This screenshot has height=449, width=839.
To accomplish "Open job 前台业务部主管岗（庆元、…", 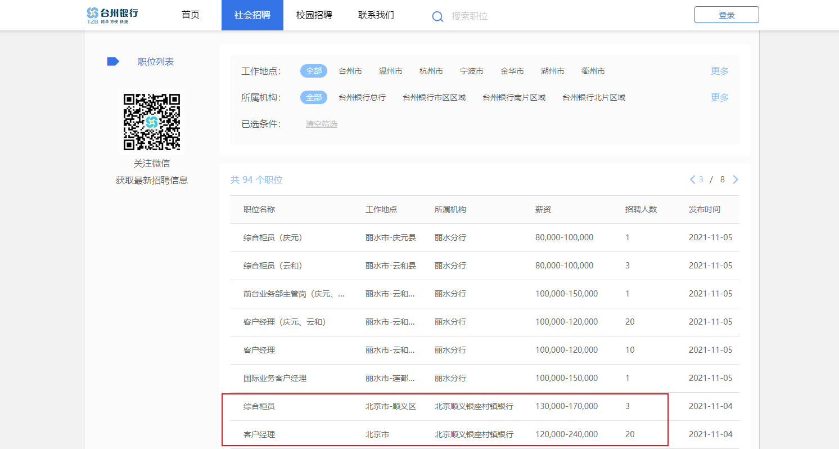I will (294, 294).
